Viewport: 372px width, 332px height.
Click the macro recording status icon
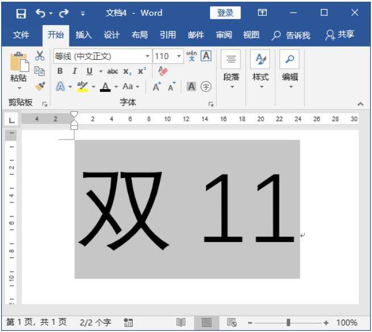pyautogui.click(x=129, y=322)
